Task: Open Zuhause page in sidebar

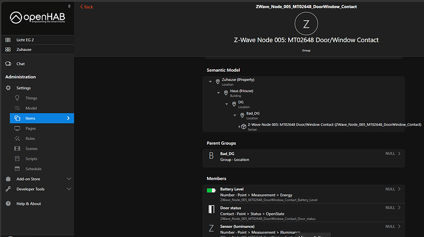Action: 37,50
